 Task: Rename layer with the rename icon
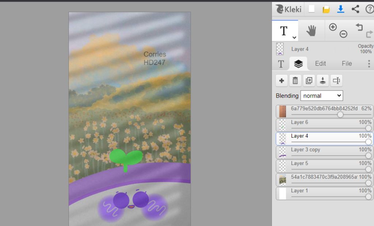point(336,81)
